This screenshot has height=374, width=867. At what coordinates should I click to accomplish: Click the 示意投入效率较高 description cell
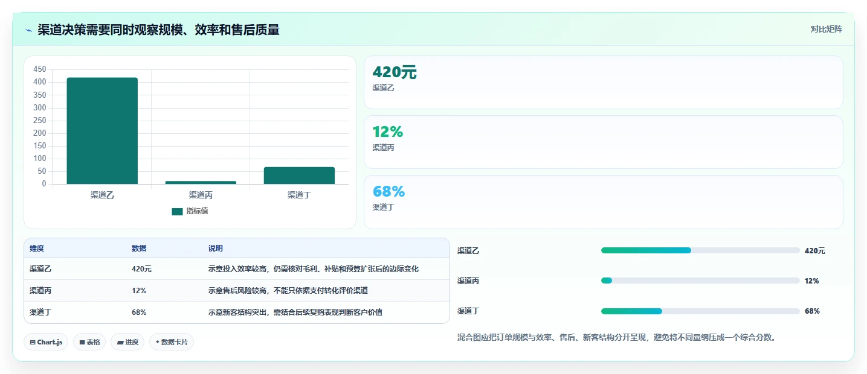(314, 269)
